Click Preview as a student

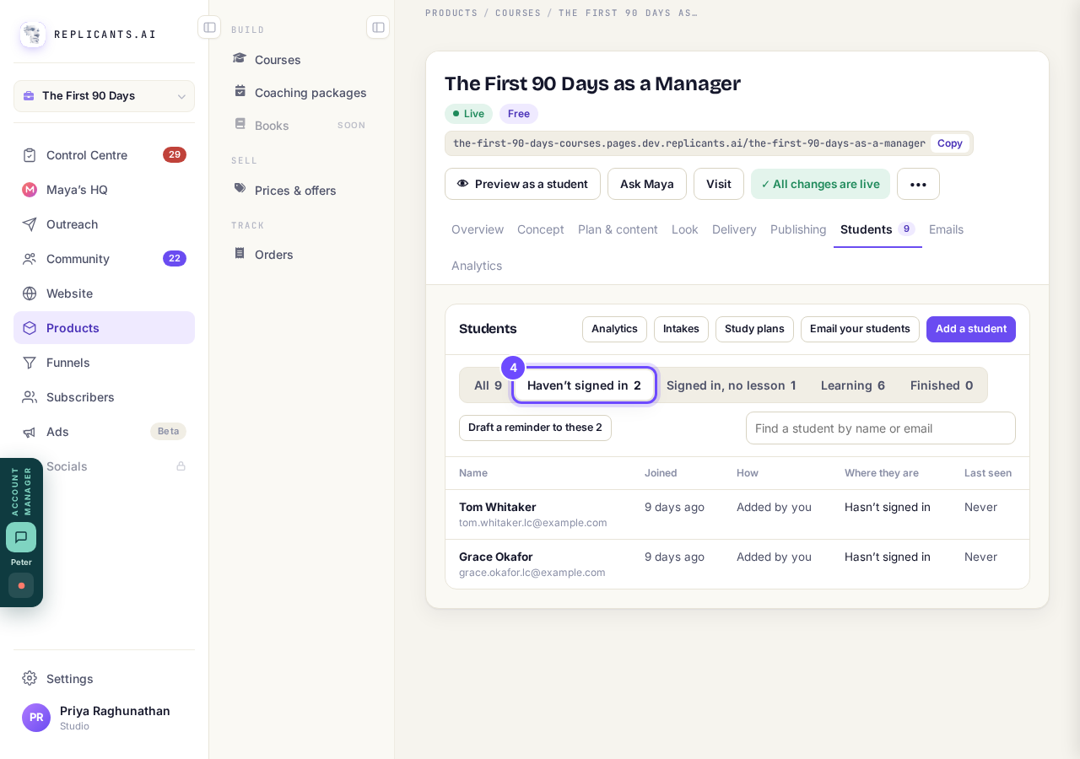click(522, 184)
